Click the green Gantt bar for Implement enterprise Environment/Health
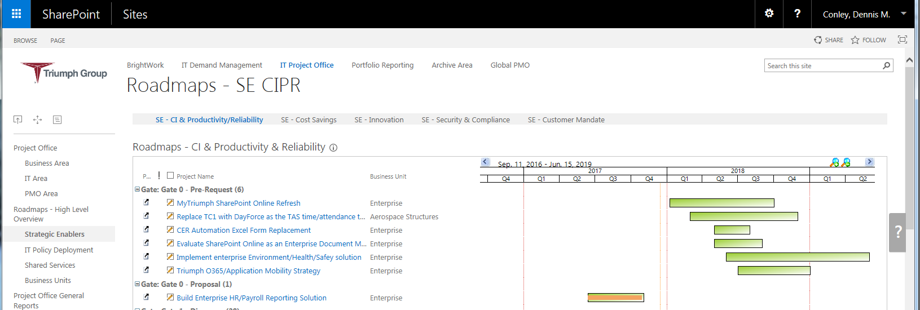This screenshot has width=920, height=310. 798,257
